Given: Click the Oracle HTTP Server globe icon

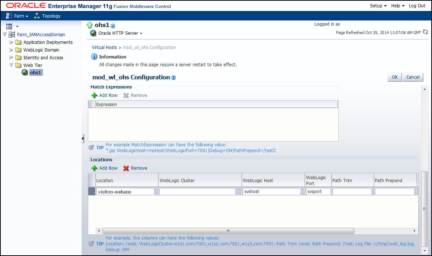Looking at the screenshot, I should tap(93, 33).
